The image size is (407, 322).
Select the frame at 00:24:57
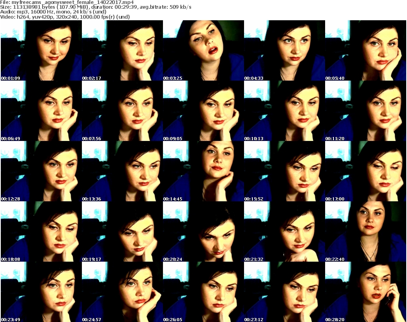(122, 292)
